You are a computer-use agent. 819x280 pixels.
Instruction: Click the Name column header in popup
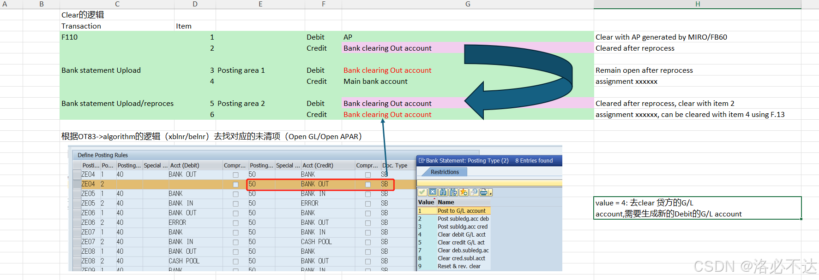click(x=463, y=202)
